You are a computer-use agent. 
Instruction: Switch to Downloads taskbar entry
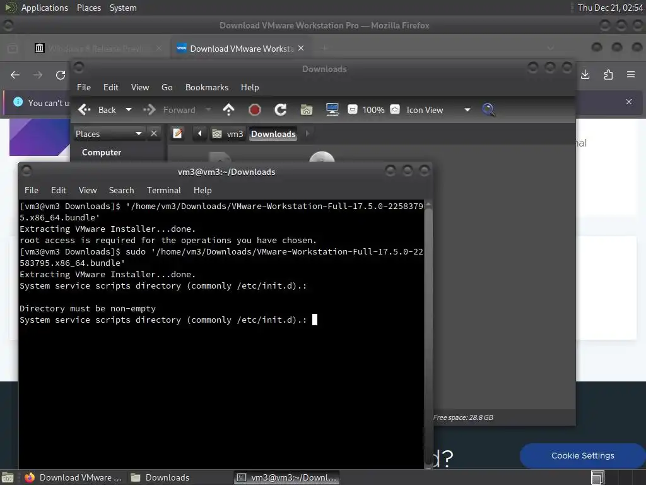161,477
